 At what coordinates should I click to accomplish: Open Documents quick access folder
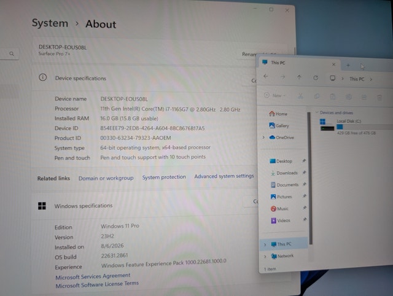tap(285, 185)
